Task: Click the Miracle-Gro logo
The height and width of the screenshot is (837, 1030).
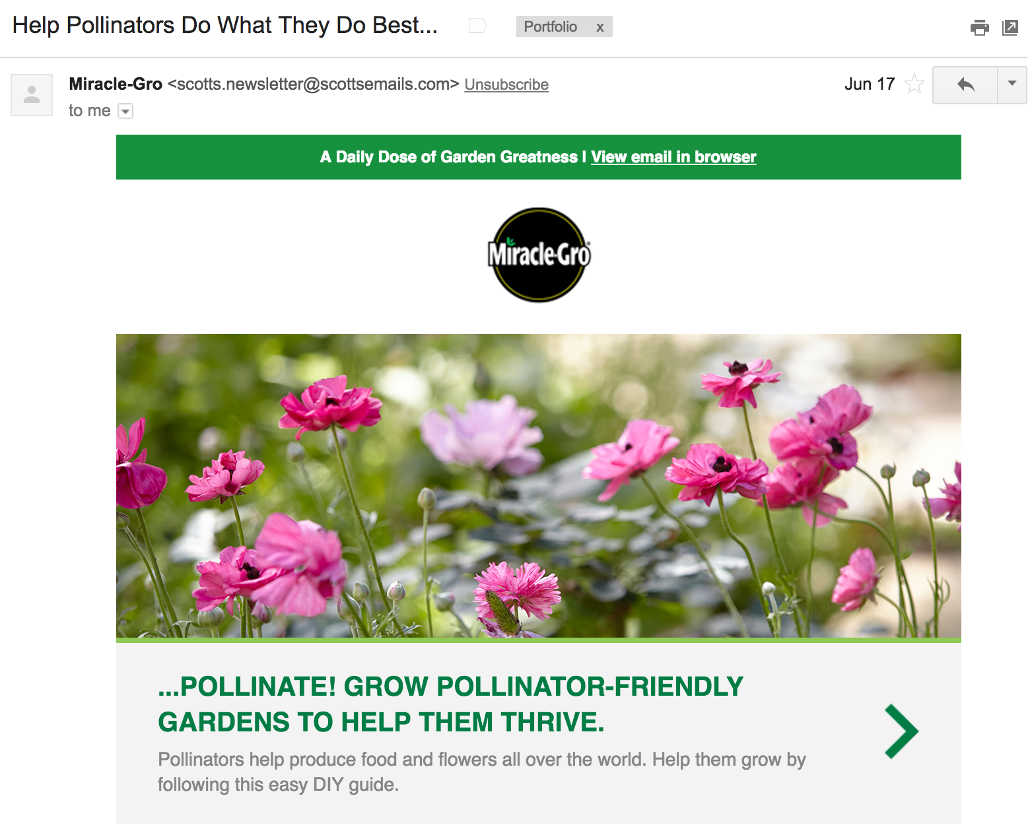Action: tap(539, 255)
